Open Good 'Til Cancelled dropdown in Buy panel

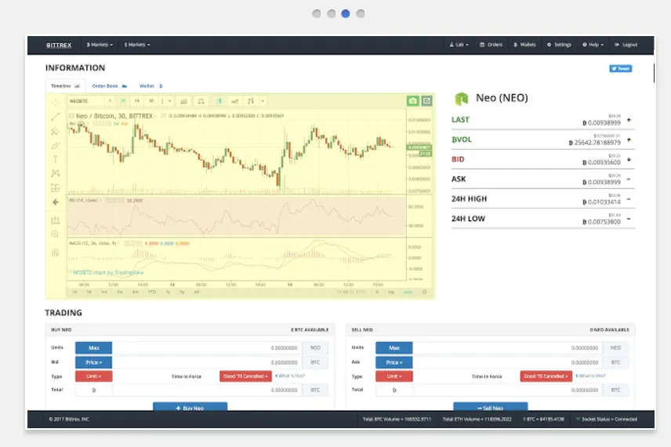click(245, 376)
